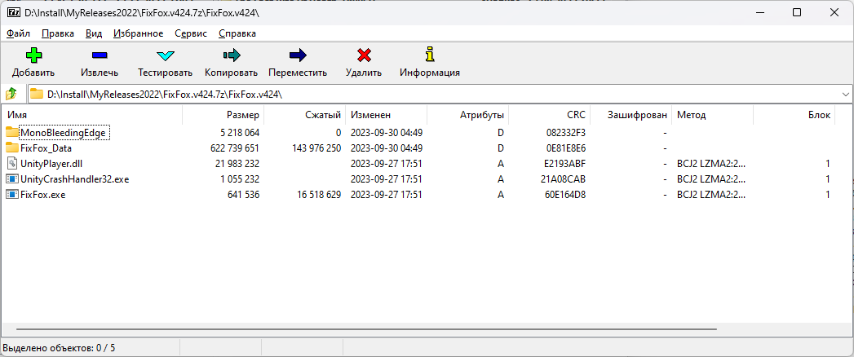The height and width of the screenshot is (357, 854).
Task: Open the yellow Информация icon
Action: [430, 55]
